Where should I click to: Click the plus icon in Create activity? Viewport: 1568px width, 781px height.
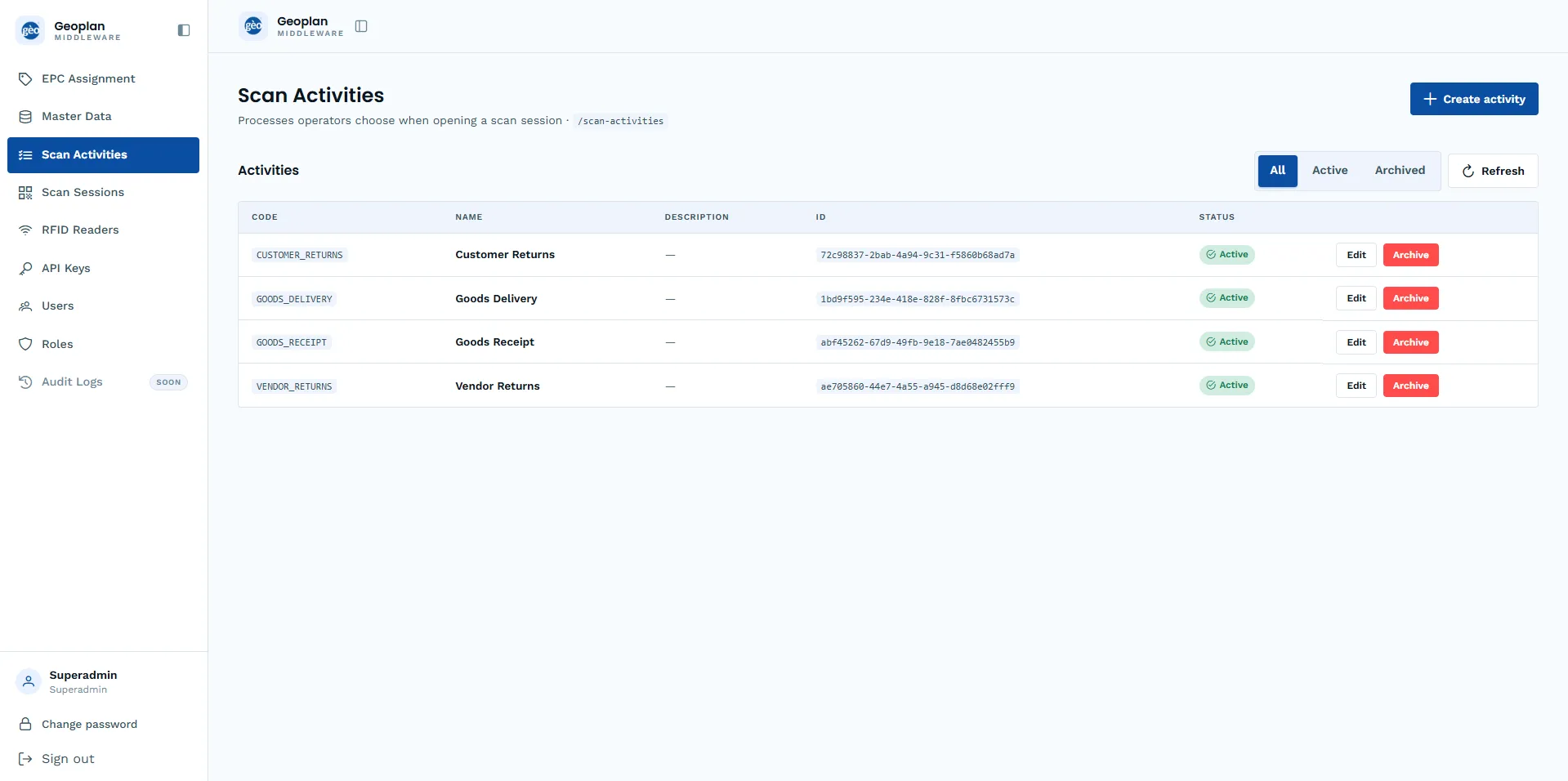coord(1430,99)
